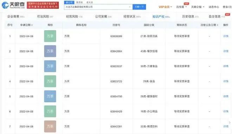Select the 查老板 search mode tab

pos(79,2)
